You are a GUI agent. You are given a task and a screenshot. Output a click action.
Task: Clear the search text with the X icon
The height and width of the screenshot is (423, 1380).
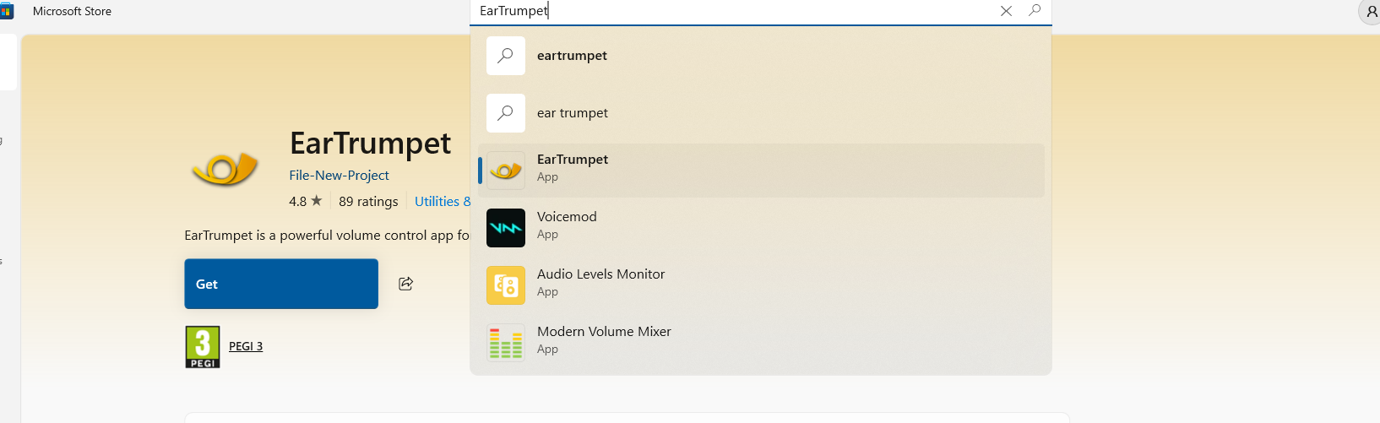(x=1006, y=11)
